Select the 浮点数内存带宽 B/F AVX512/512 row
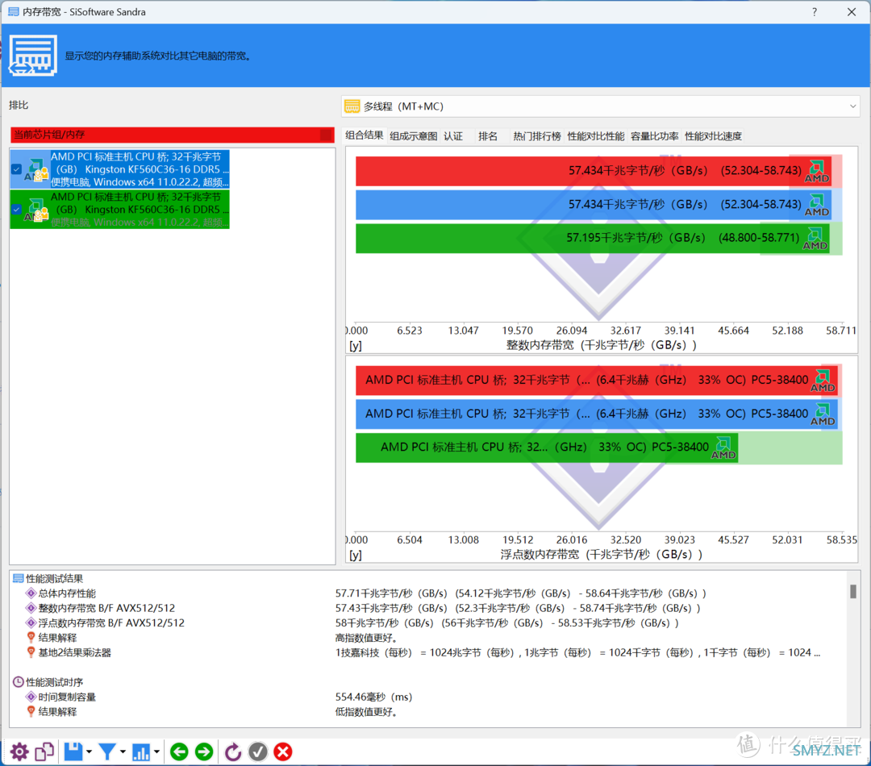The height and width of the screenshot is (766, 871). point(427,622)
